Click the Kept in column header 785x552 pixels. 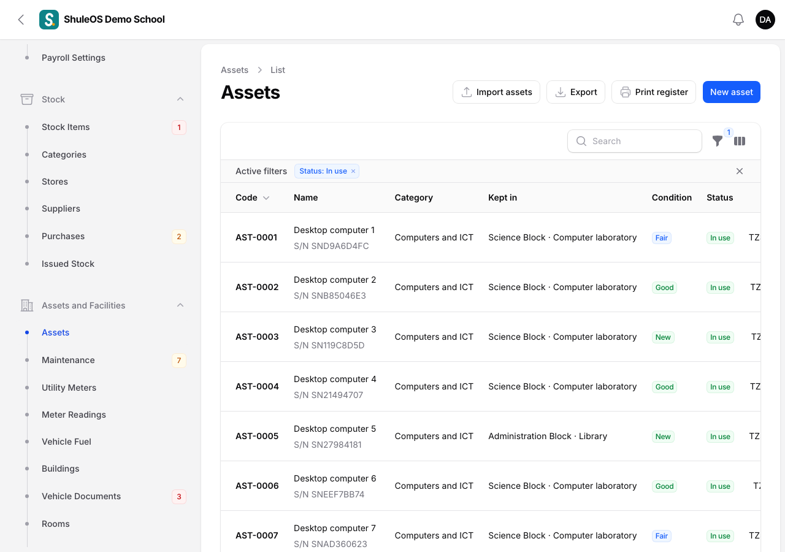click(x=502, y=197)
